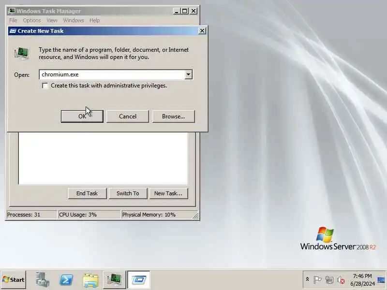Select Create New Task taskbar button
This screenshot has height=290, width=387.
tap(139, 280)
